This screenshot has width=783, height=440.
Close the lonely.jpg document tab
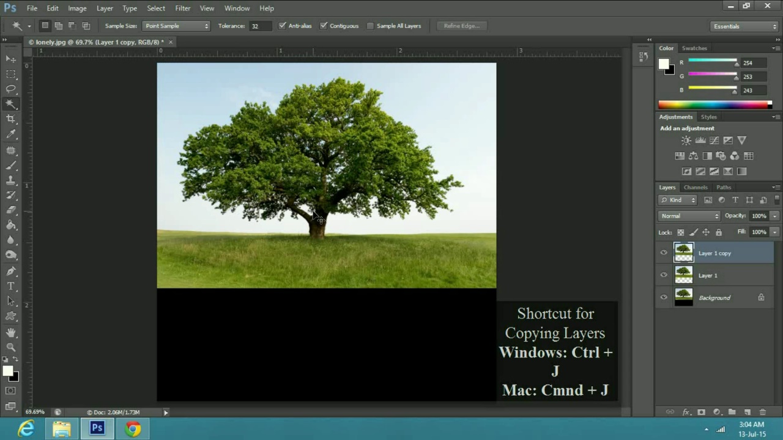(x=171, y=42)
